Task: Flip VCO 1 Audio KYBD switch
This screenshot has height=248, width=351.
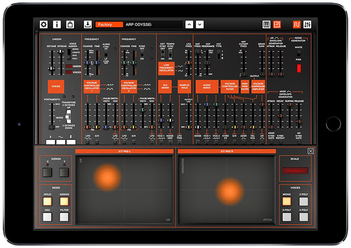Action: [x=106, y=54]
